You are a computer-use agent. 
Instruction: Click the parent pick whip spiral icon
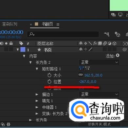coord(124,50)
